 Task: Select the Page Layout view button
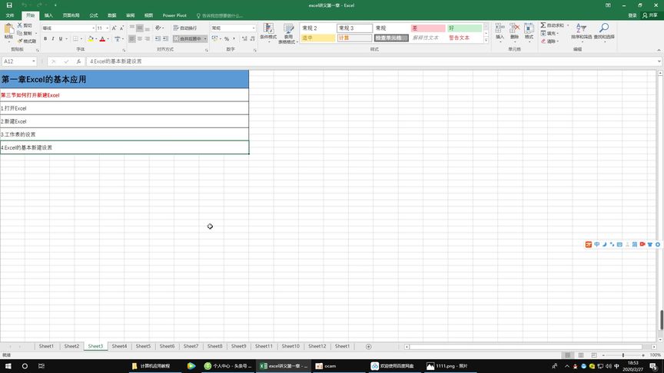(x=580, y=355)
